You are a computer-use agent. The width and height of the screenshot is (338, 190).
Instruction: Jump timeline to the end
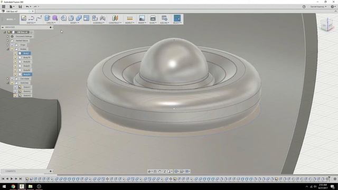pos(21,179)
